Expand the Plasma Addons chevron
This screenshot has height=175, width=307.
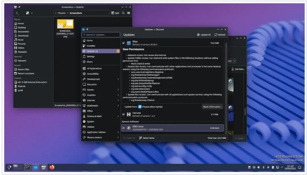click(x=118, y=137)
